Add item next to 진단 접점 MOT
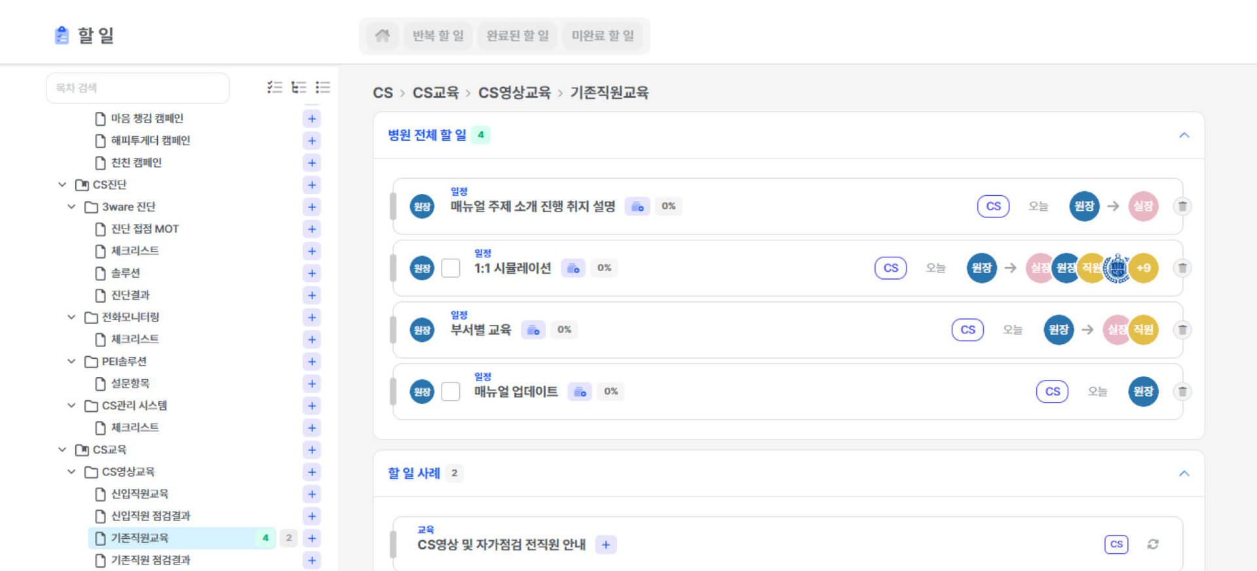This screenshot has width=1257, height=571. (x=312, y=229)
